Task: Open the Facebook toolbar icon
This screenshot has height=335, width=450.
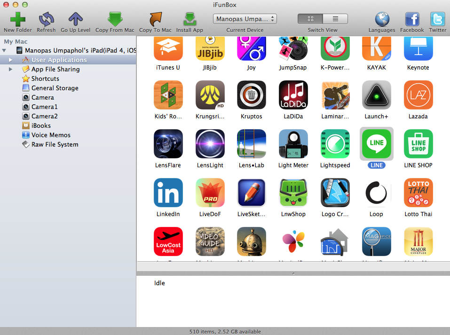Action: [412, 19]
